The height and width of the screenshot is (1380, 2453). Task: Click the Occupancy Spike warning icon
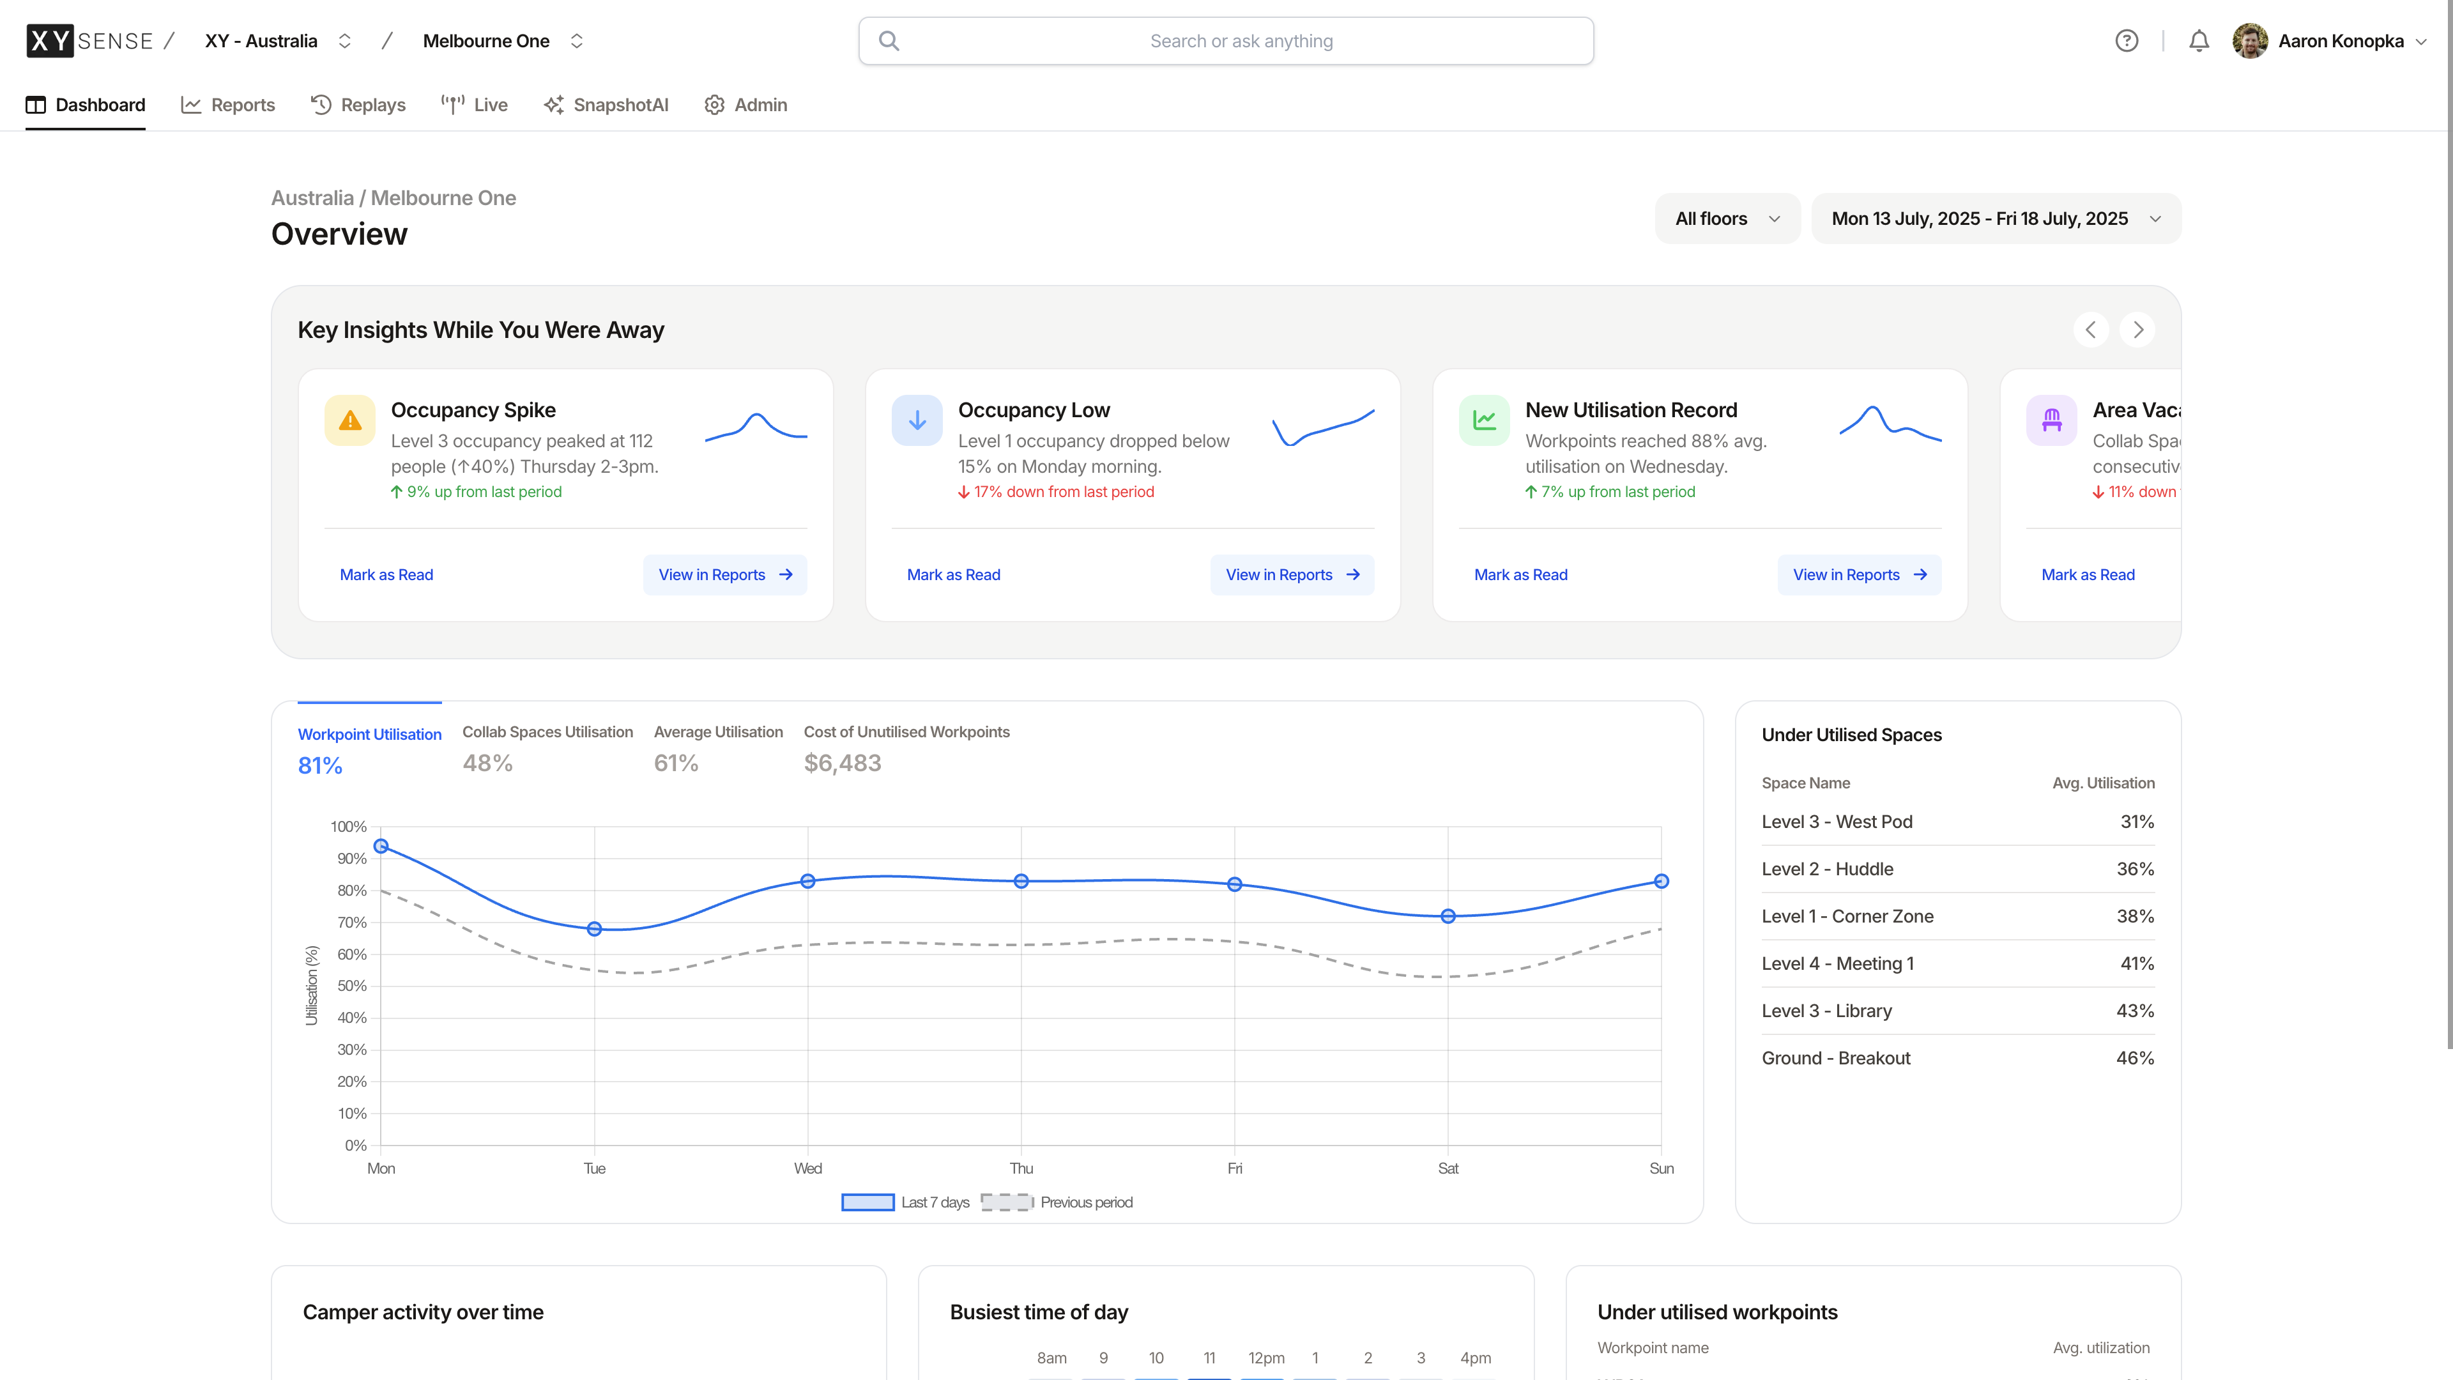(349, 420)
